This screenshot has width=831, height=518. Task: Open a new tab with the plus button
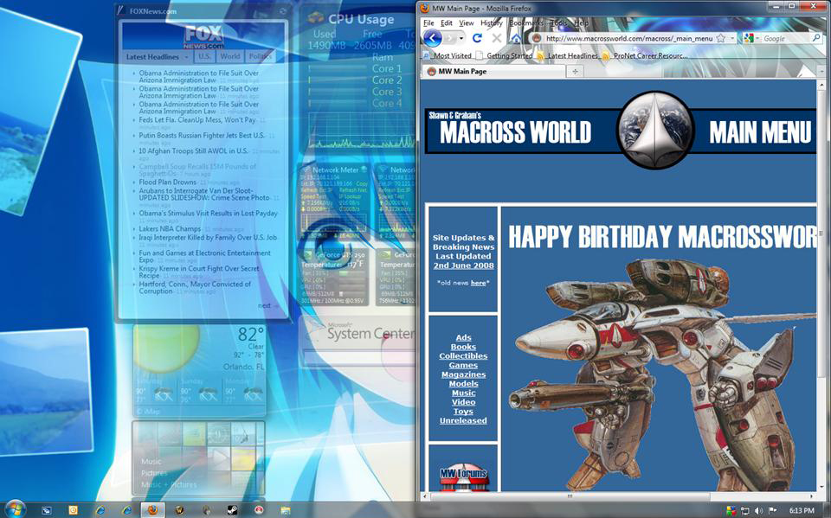[575, 72]
